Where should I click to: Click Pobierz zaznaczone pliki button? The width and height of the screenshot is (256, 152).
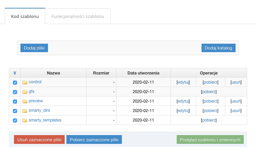point(94,140)
